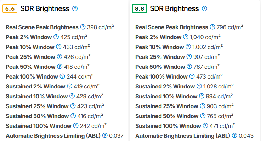Click the 8.8 score badge
The height and width of the screenshot is (141, 261).
pos(140,8)
